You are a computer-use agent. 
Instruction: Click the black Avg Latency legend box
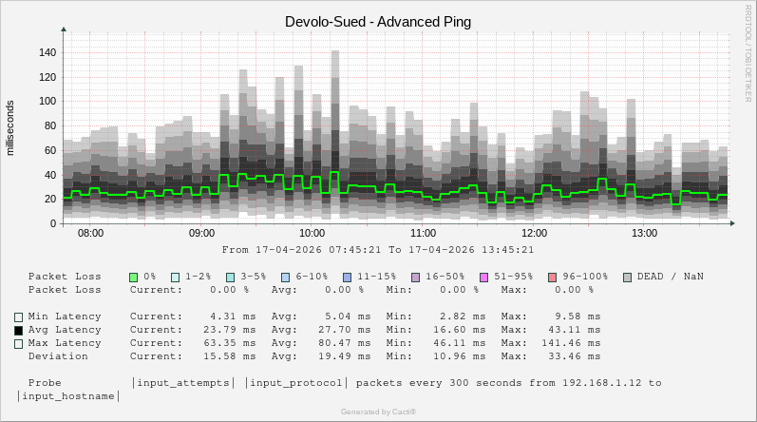[18, 330]
